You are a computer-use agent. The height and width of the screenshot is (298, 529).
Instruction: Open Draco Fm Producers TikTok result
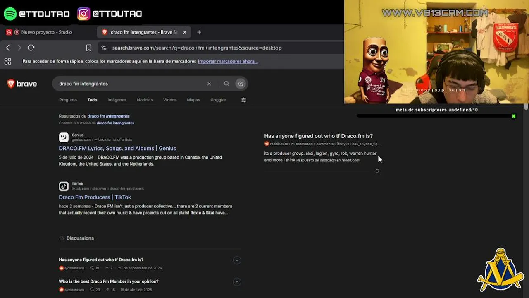point(95,197)
